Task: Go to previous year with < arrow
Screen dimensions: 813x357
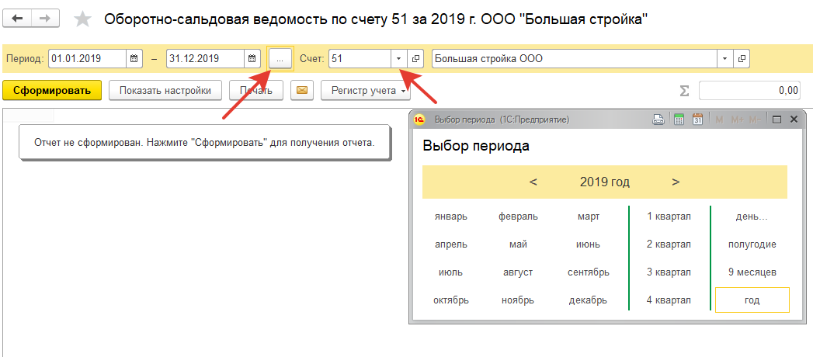Action: click(533, 182)
